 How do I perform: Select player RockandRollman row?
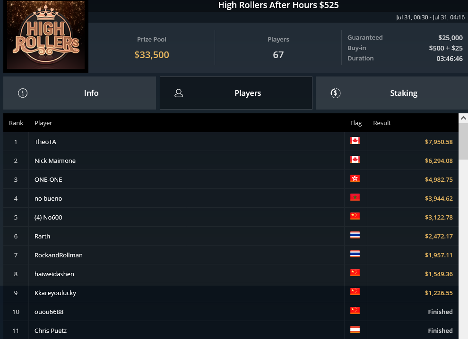[x=59, y=255]
